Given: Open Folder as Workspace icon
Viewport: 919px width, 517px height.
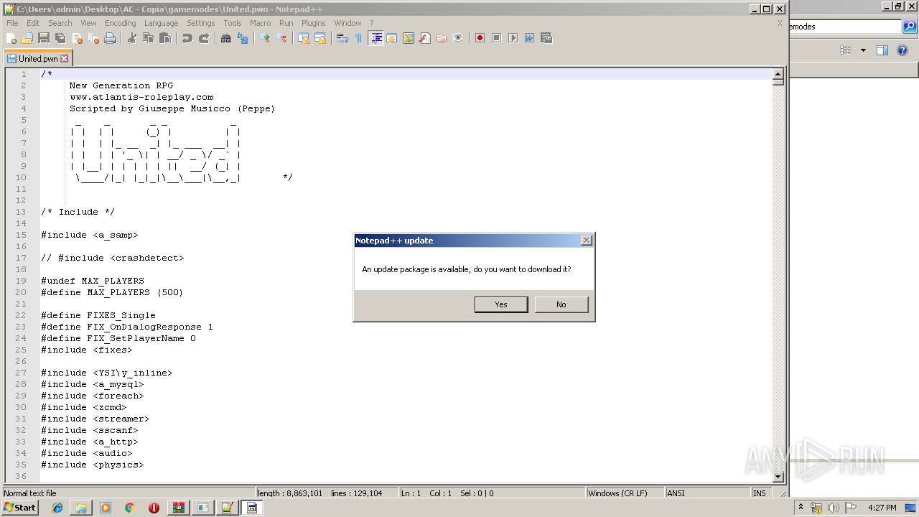Looking at the screenshot, I should point(442,38).
